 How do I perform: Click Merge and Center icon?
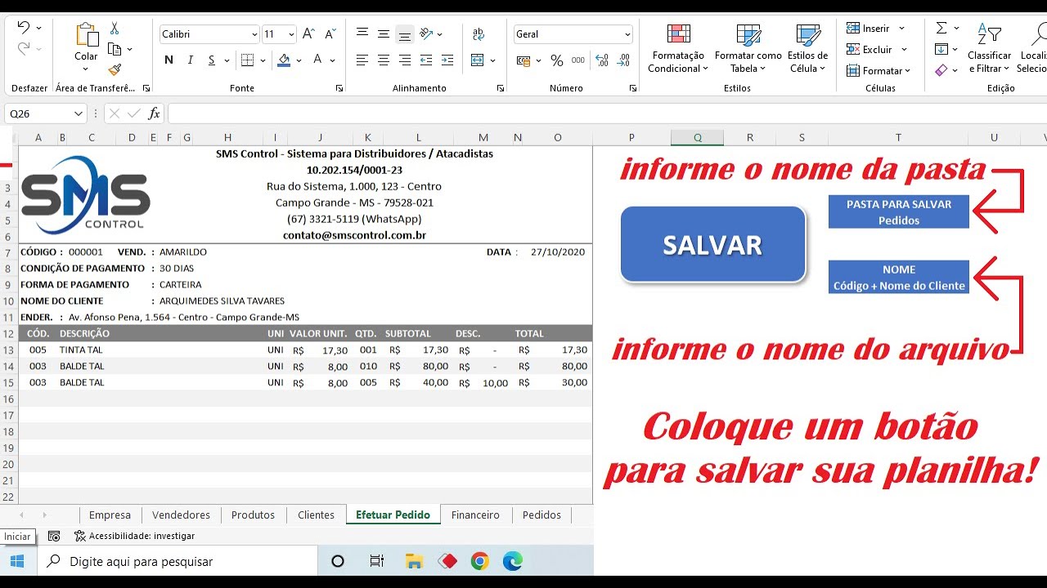pyautogui.click(x=478, y=60)
